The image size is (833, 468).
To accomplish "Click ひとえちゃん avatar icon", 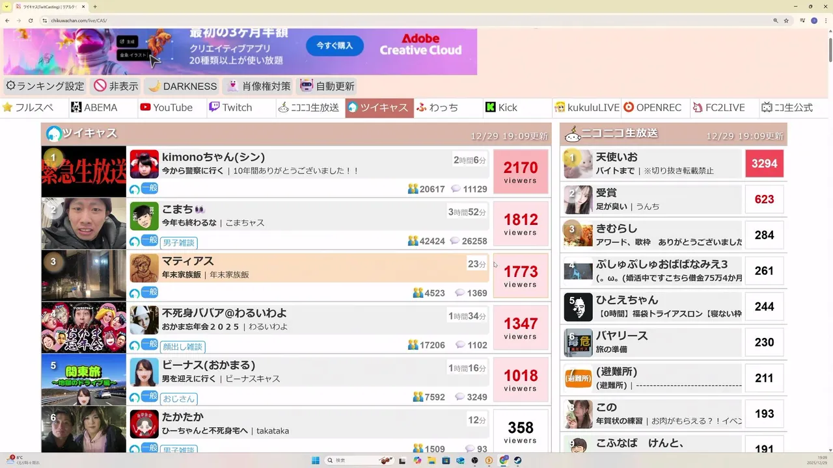I will (578, 307).
